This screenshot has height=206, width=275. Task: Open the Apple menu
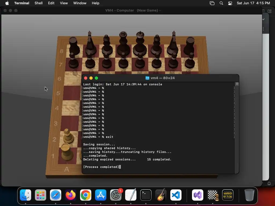pos(7,3)
